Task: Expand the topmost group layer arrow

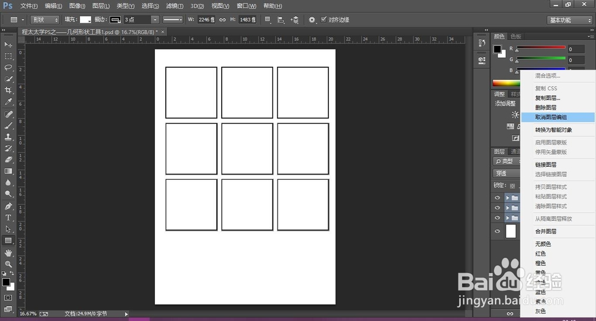Action: pos(507,198)
